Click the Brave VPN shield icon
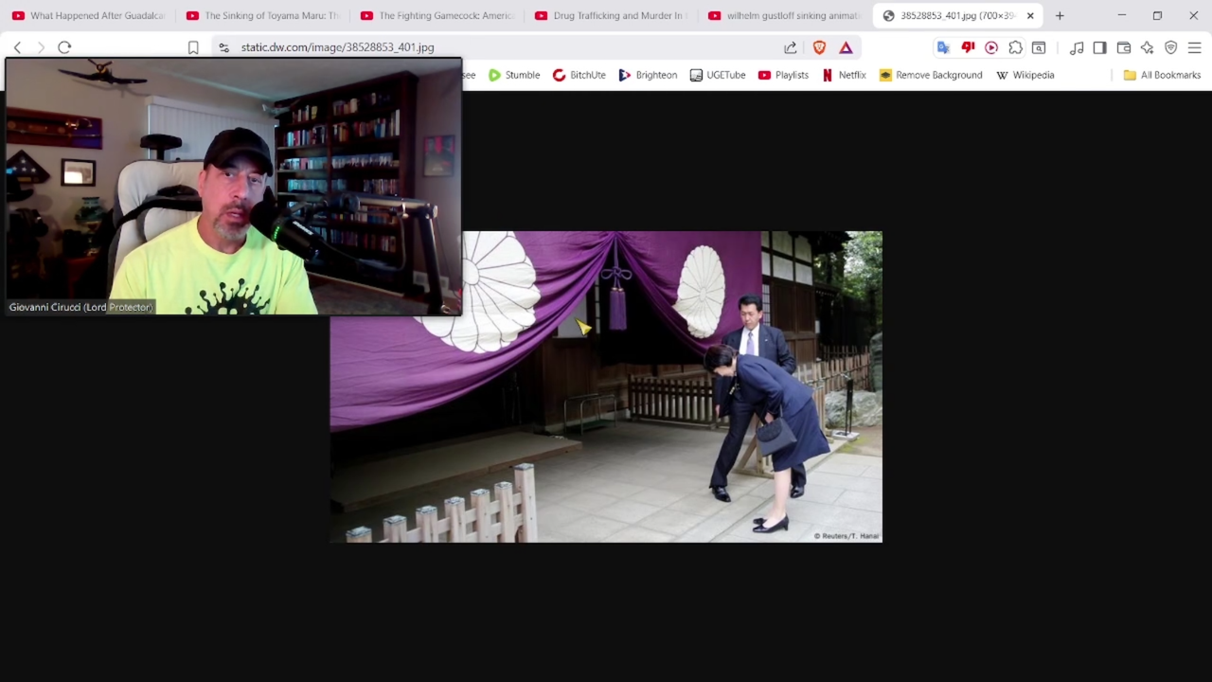Viewport: 1212px width, 682px height. point(1171,47)
